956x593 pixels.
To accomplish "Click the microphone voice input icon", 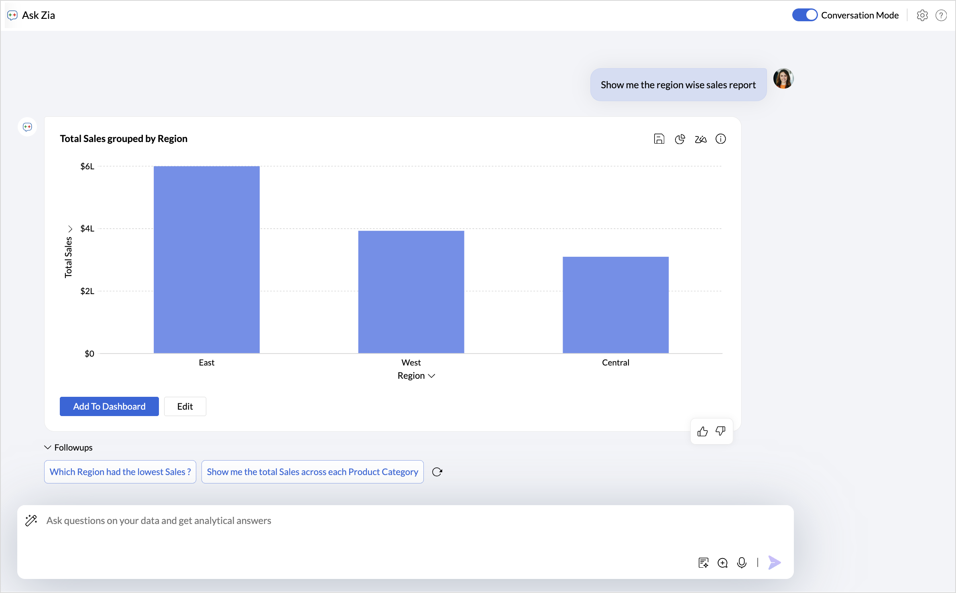I will pos(742,563).
